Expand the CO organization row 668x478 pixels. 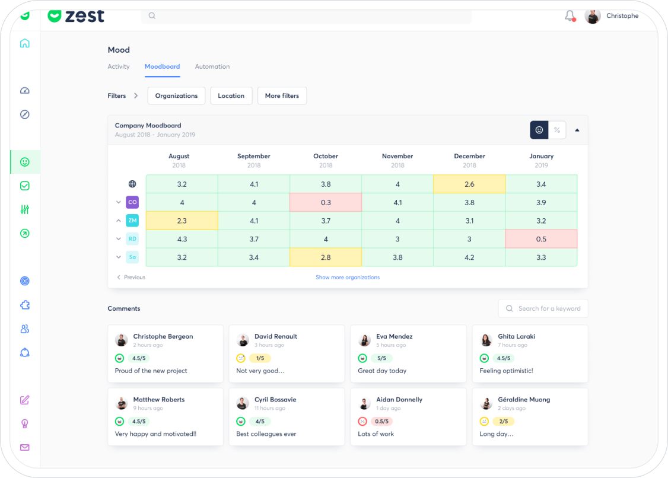[119, 202]
